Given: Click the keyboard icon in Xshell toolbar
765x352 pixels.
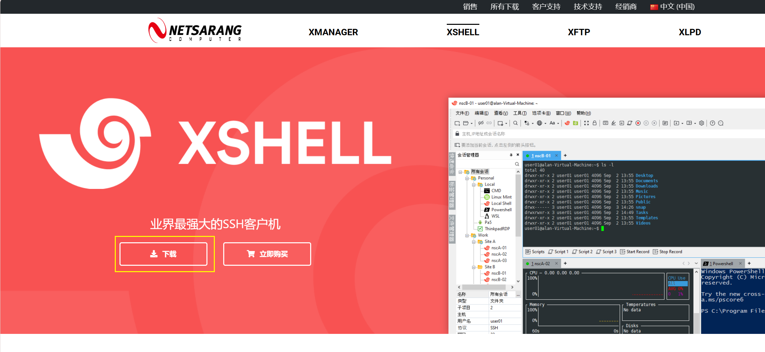Looking at the screenshot, I should point(605,123).
